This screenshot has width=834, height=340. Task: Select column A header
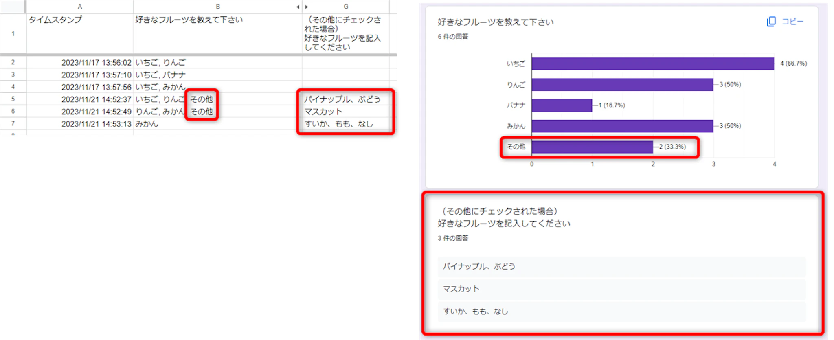pyautogui.click(x=80, y=7)
